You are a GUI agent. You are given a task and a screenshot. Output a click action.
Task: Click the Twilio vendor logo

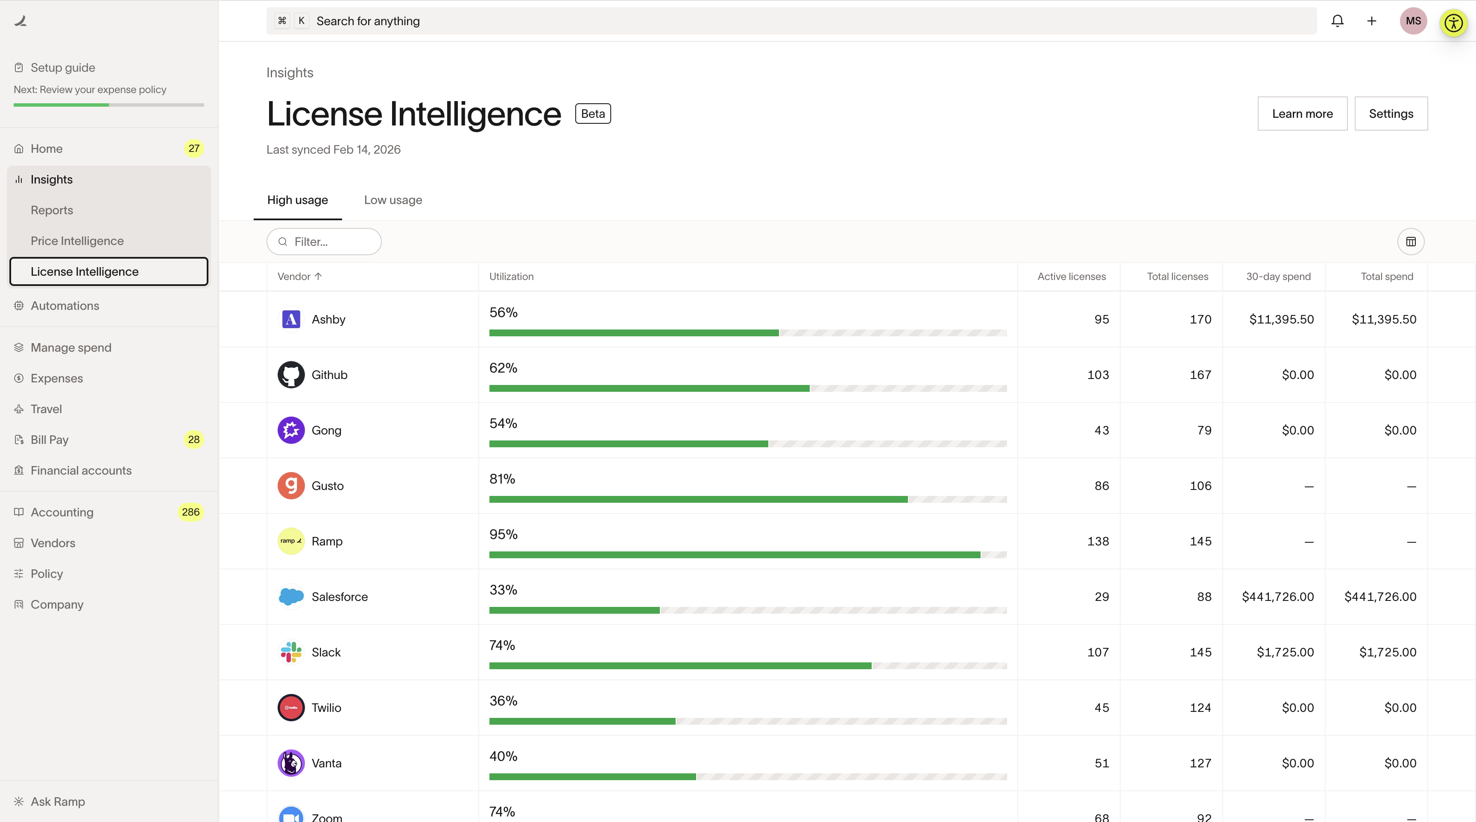coord(291,708)
